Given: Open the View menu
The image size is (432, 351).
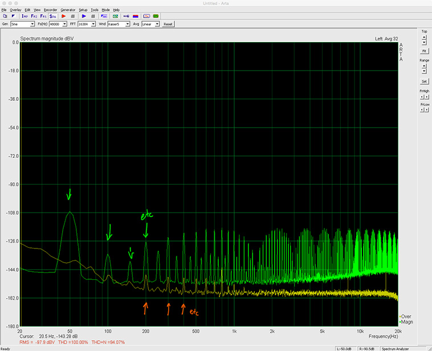Looking at the screenshot, I should pyautogui.click(x=37, y=10).
